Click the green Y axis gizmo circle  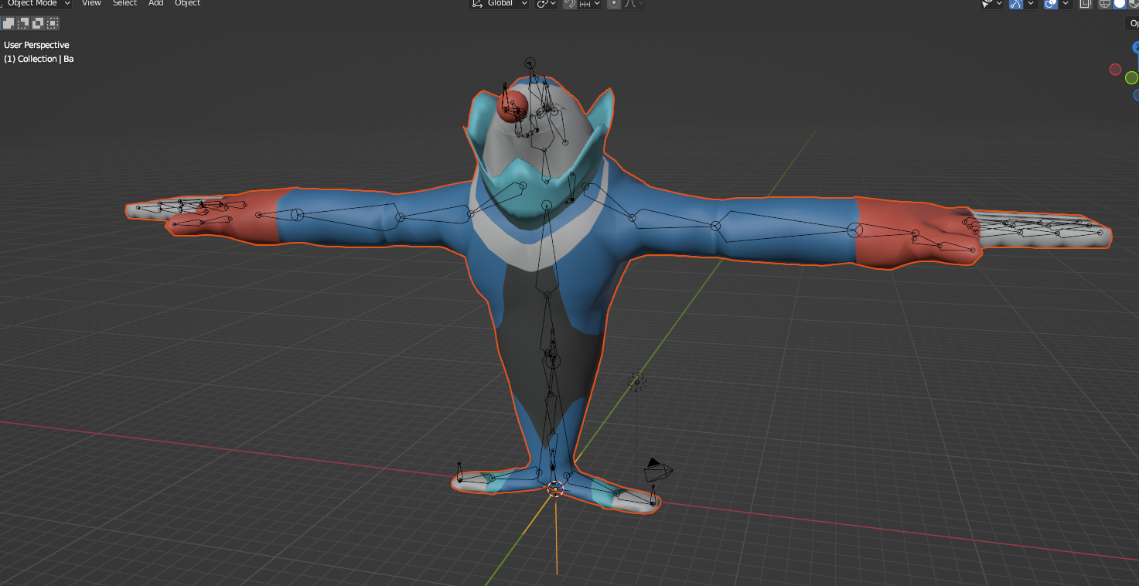click(x=1131, y=77)
